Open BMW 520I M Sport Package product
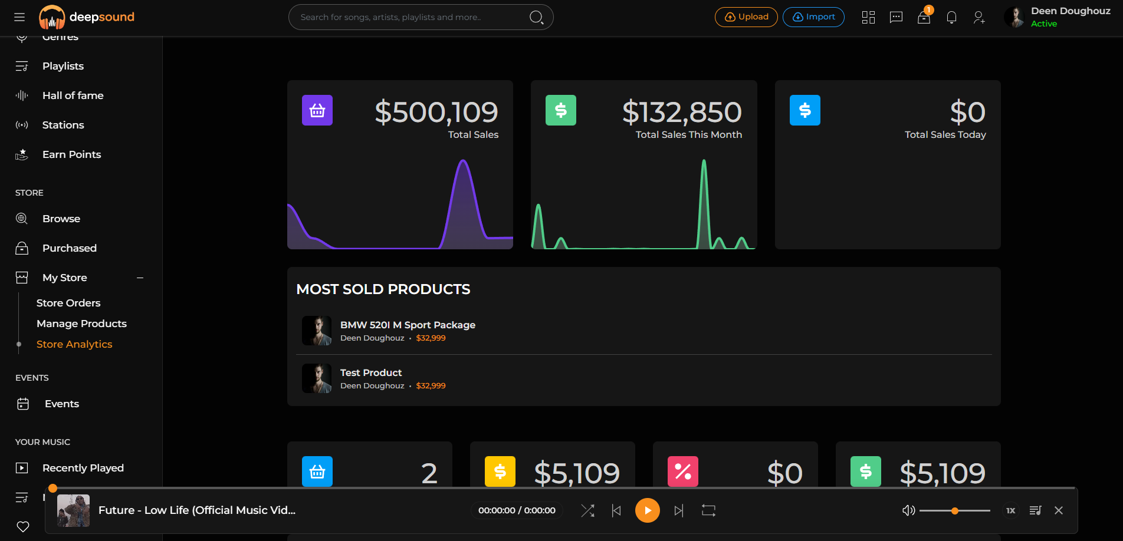Screen dimensions: 1123x541 pyautogui.click(x=408, y=325)
